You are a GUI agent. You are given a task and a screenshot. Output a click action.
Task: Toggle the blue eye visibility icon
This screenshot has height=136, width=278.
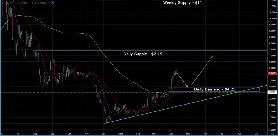(52, 2)
